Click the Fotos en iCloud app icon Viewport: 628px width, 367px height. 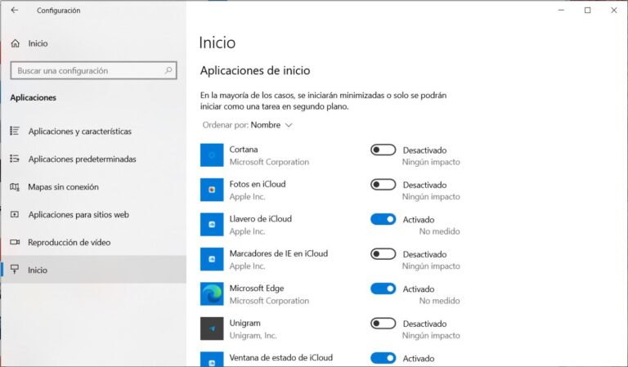[212, 190]
